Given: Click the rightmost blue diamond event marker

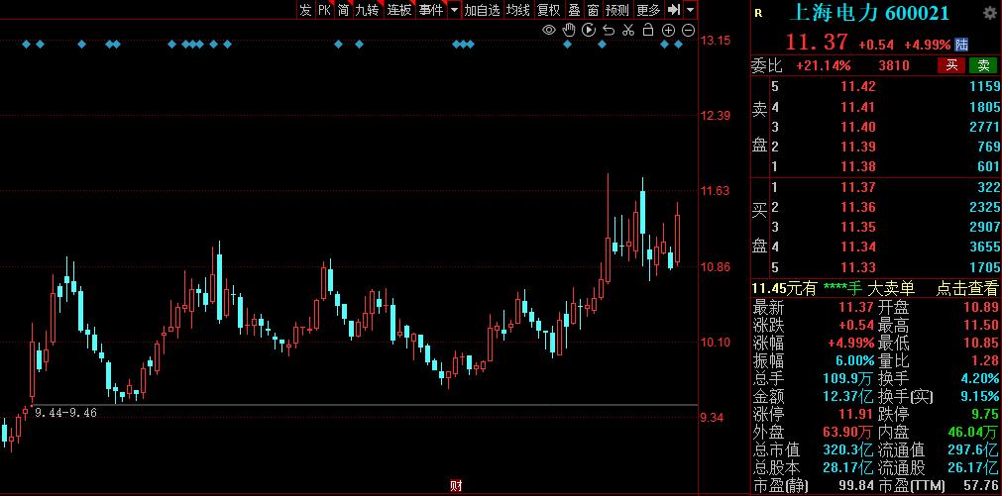Looking at the screenshot, I should tap(678, 44).
